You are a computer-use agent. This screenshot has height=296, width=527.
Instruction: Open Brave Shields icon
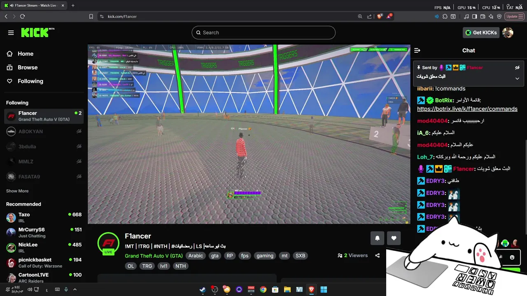click(x=380, y=16)
